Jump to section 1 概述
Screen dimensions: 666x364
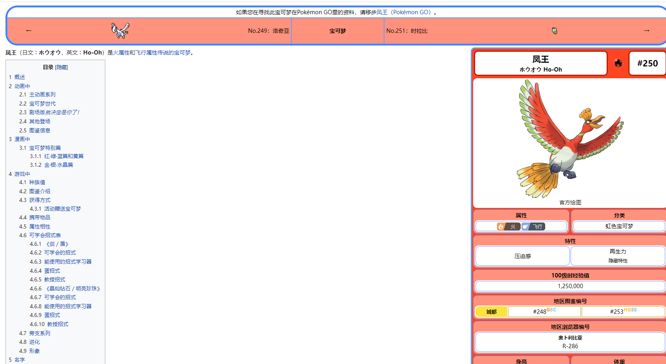pyautogui.click(x=17, y=77)
